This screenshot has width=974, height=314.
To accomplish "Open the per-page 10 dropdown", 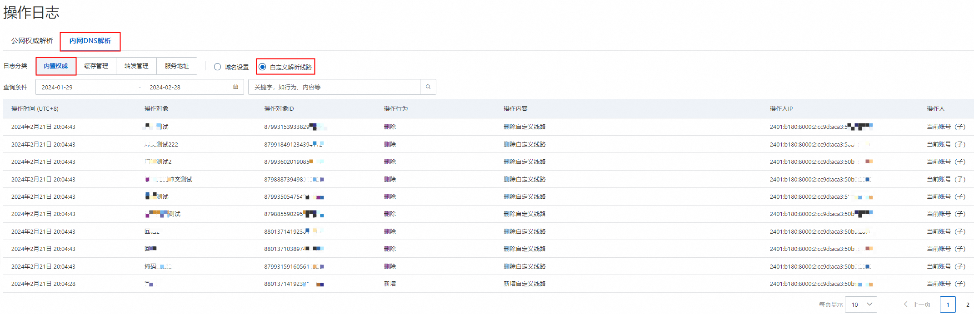I will click(x=861, y=304).
